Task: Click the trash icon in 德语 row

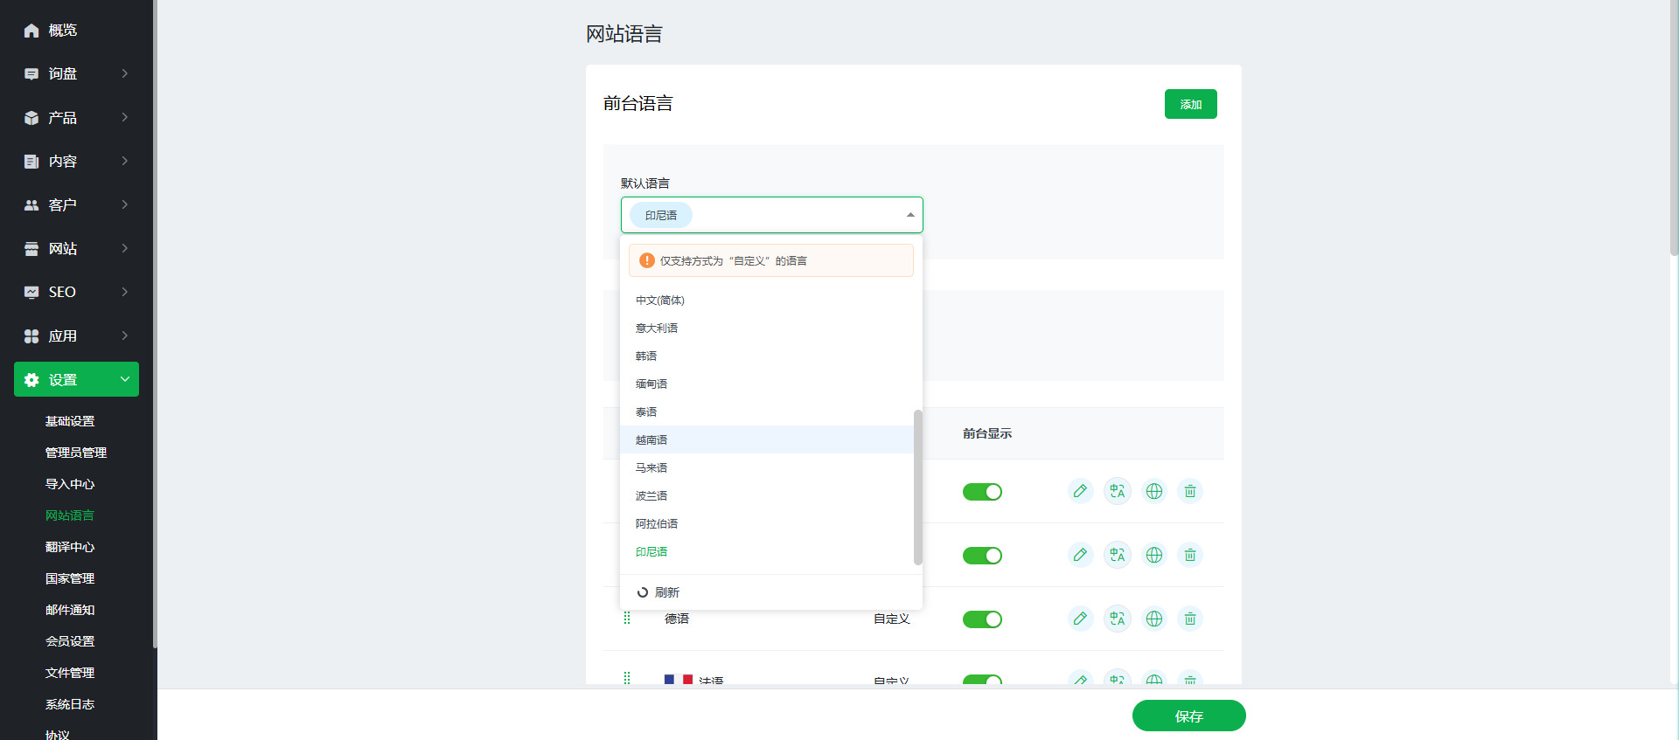Action: (1189, 619)
